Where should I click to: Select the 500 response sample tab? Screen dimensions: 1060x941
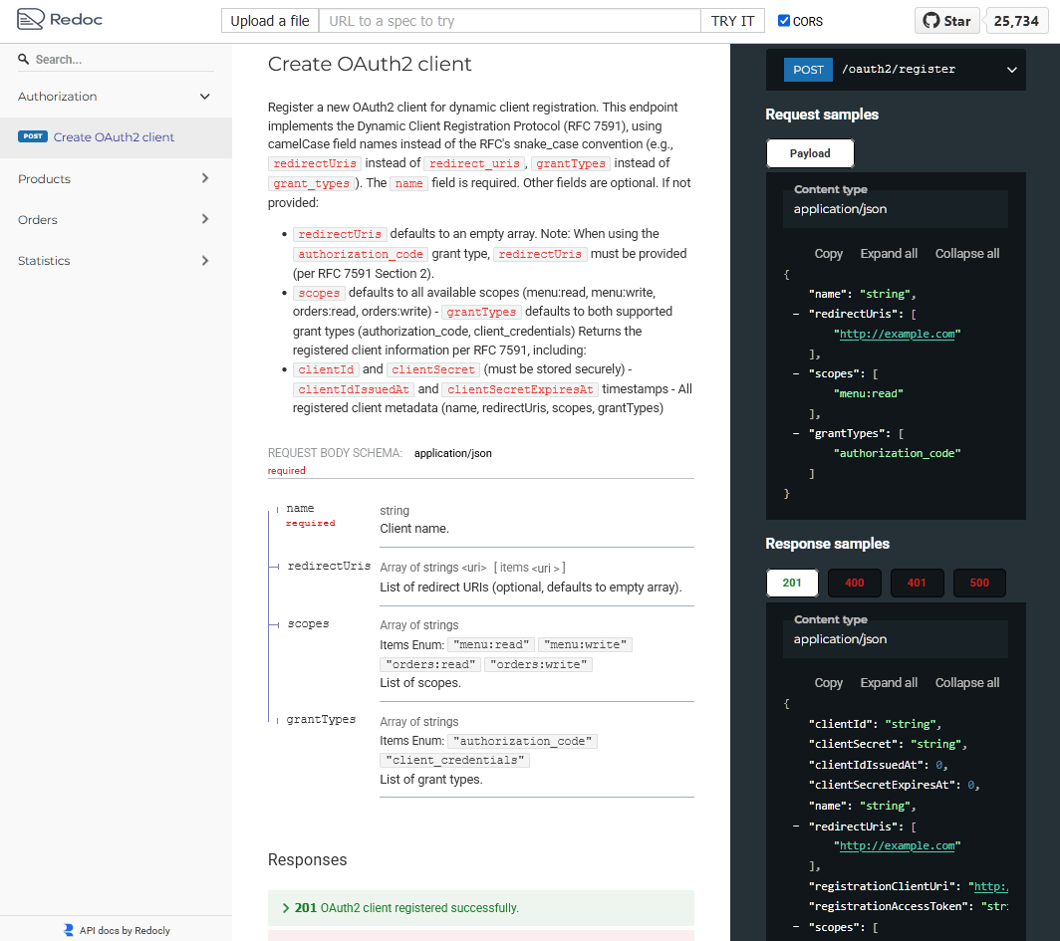pyautogui.click(x=979, y=583)
